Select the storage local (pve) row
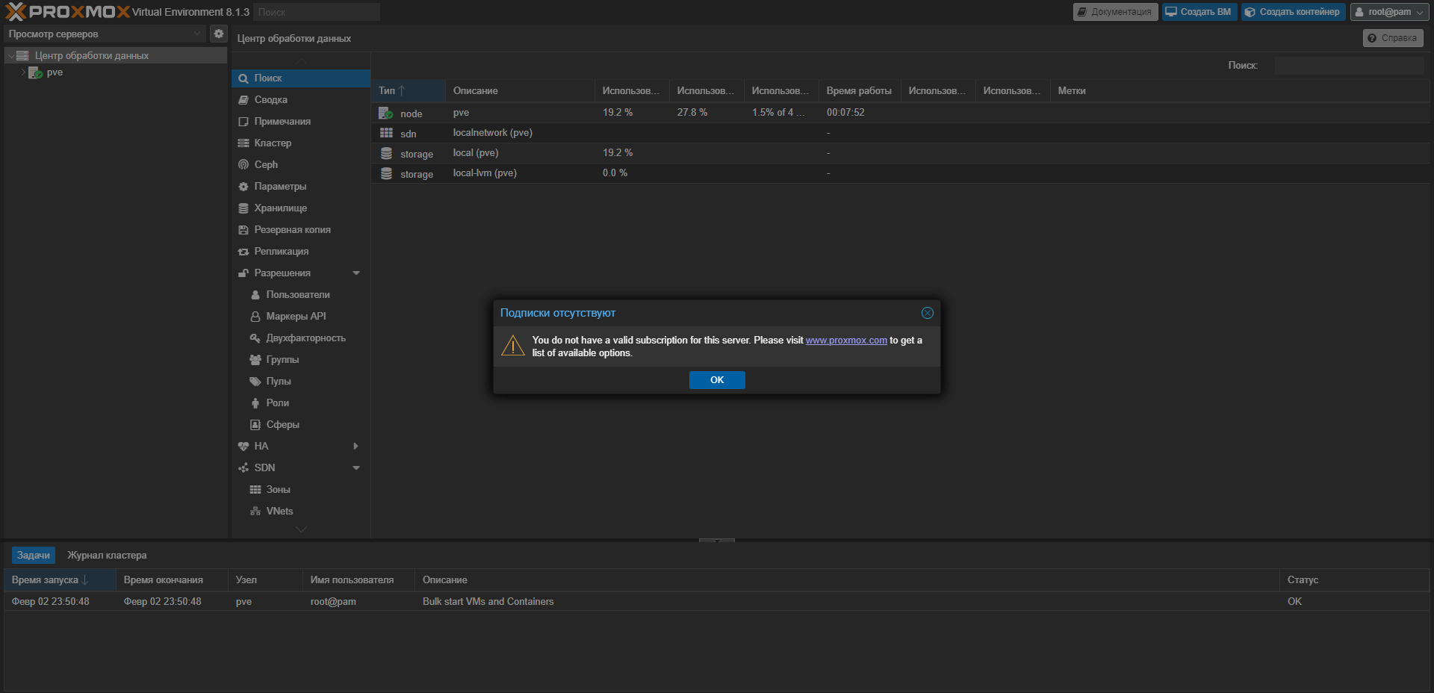This screenshot has width=1434, height=693. tap(901, 153)
